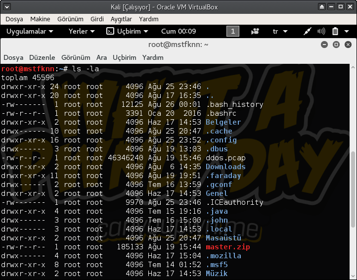This screenshot has width=357, height=280.
Task: Maximize the root@mstfknn terminal window
Action: 336,45
